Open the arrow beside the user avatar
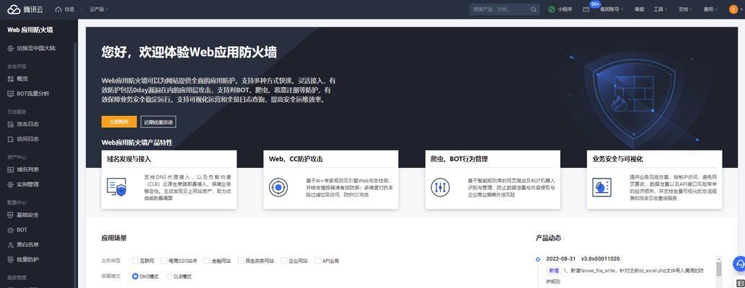This screenshot has width=745, height=288. [741, 9]
